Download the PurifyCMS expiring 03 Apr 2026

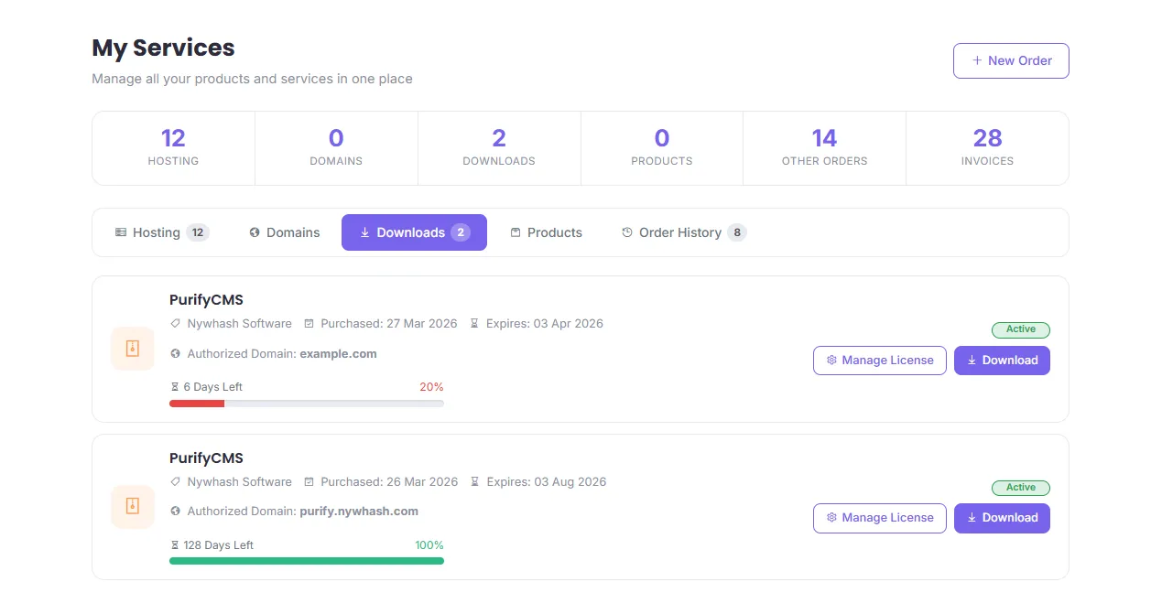pos(1002,361)
